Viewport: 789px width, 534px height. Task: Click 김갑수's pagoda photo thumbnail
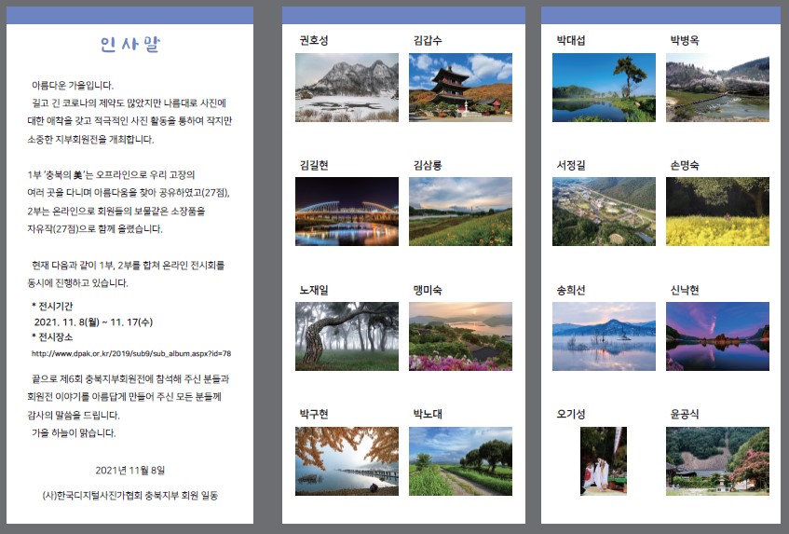coord(460,88)
